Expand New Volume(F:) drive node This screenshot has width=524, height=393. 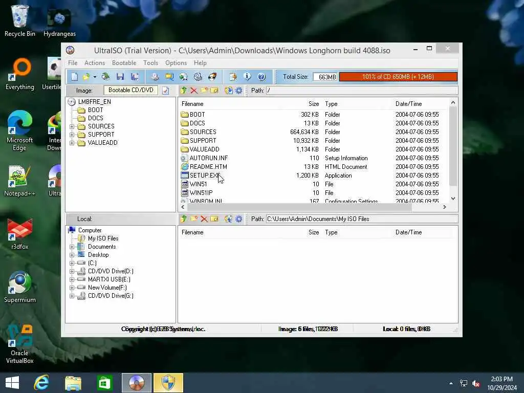tap(72, 288)
